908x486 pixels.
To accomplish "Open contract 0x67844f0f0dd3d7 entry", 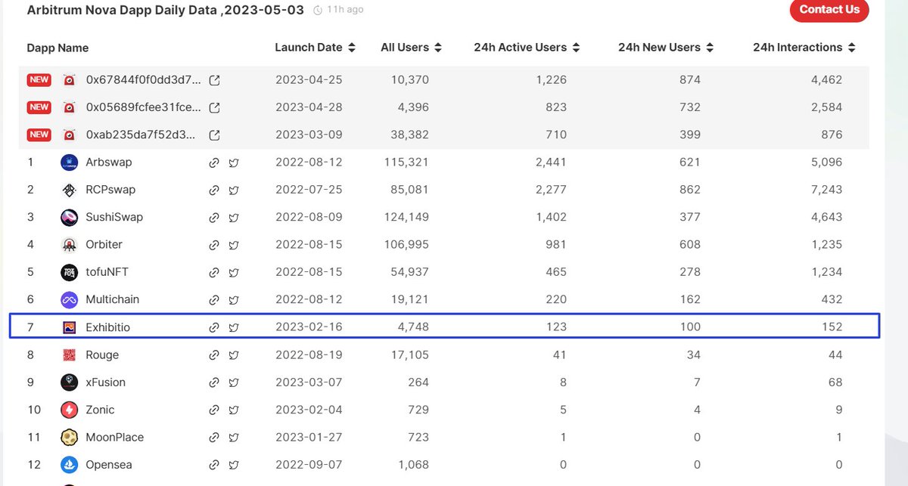I will (144, 79).
